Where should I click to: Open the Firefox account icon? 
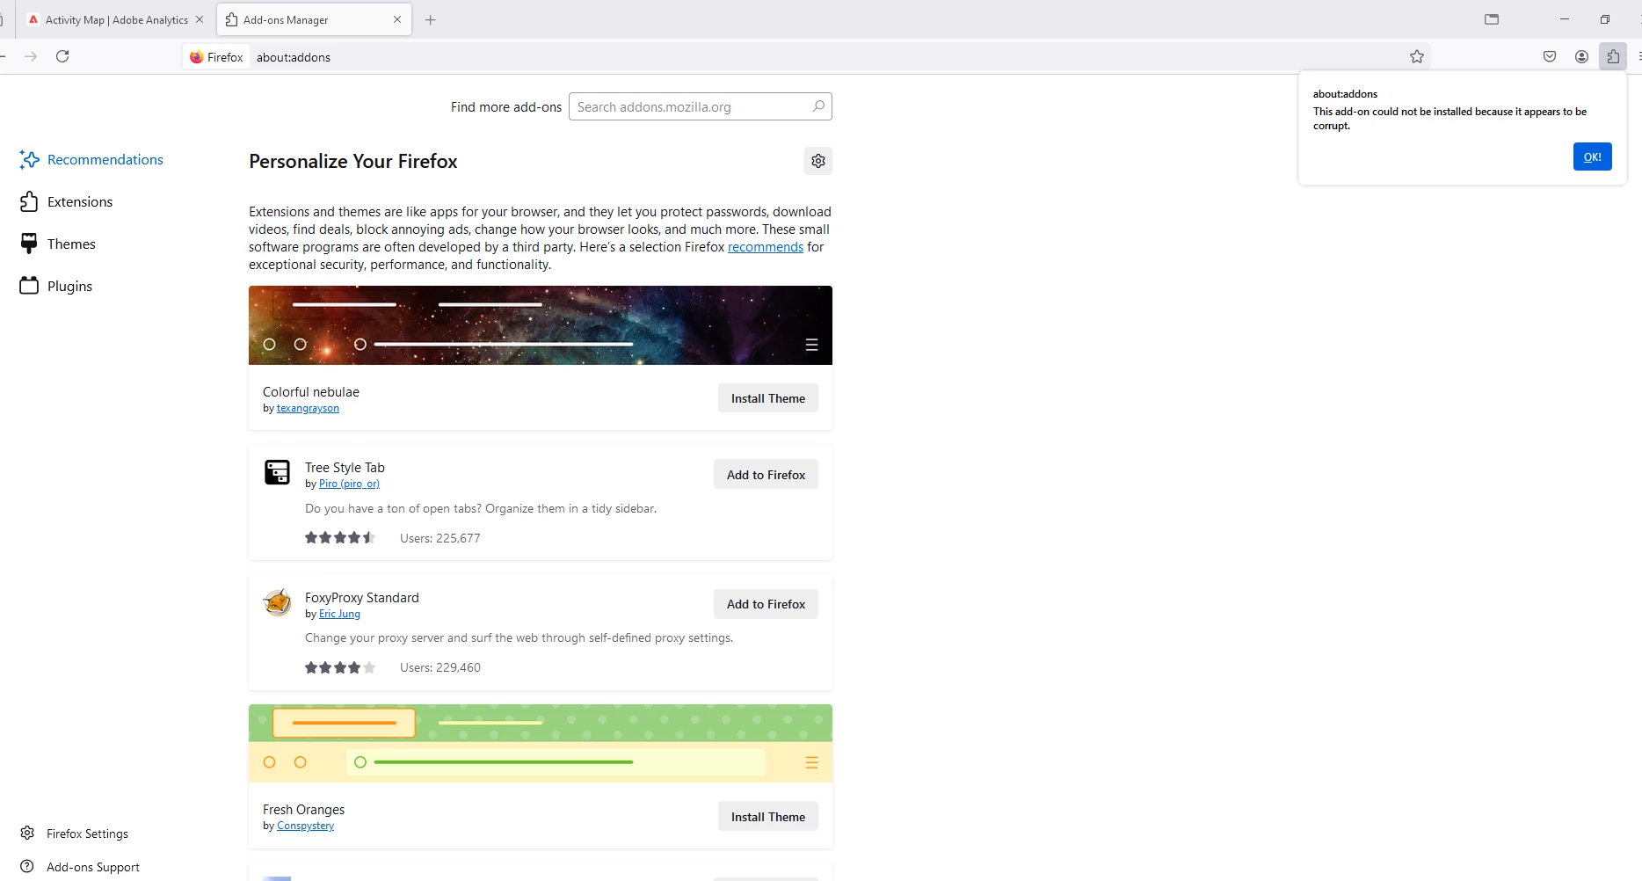pos(1581,56)
